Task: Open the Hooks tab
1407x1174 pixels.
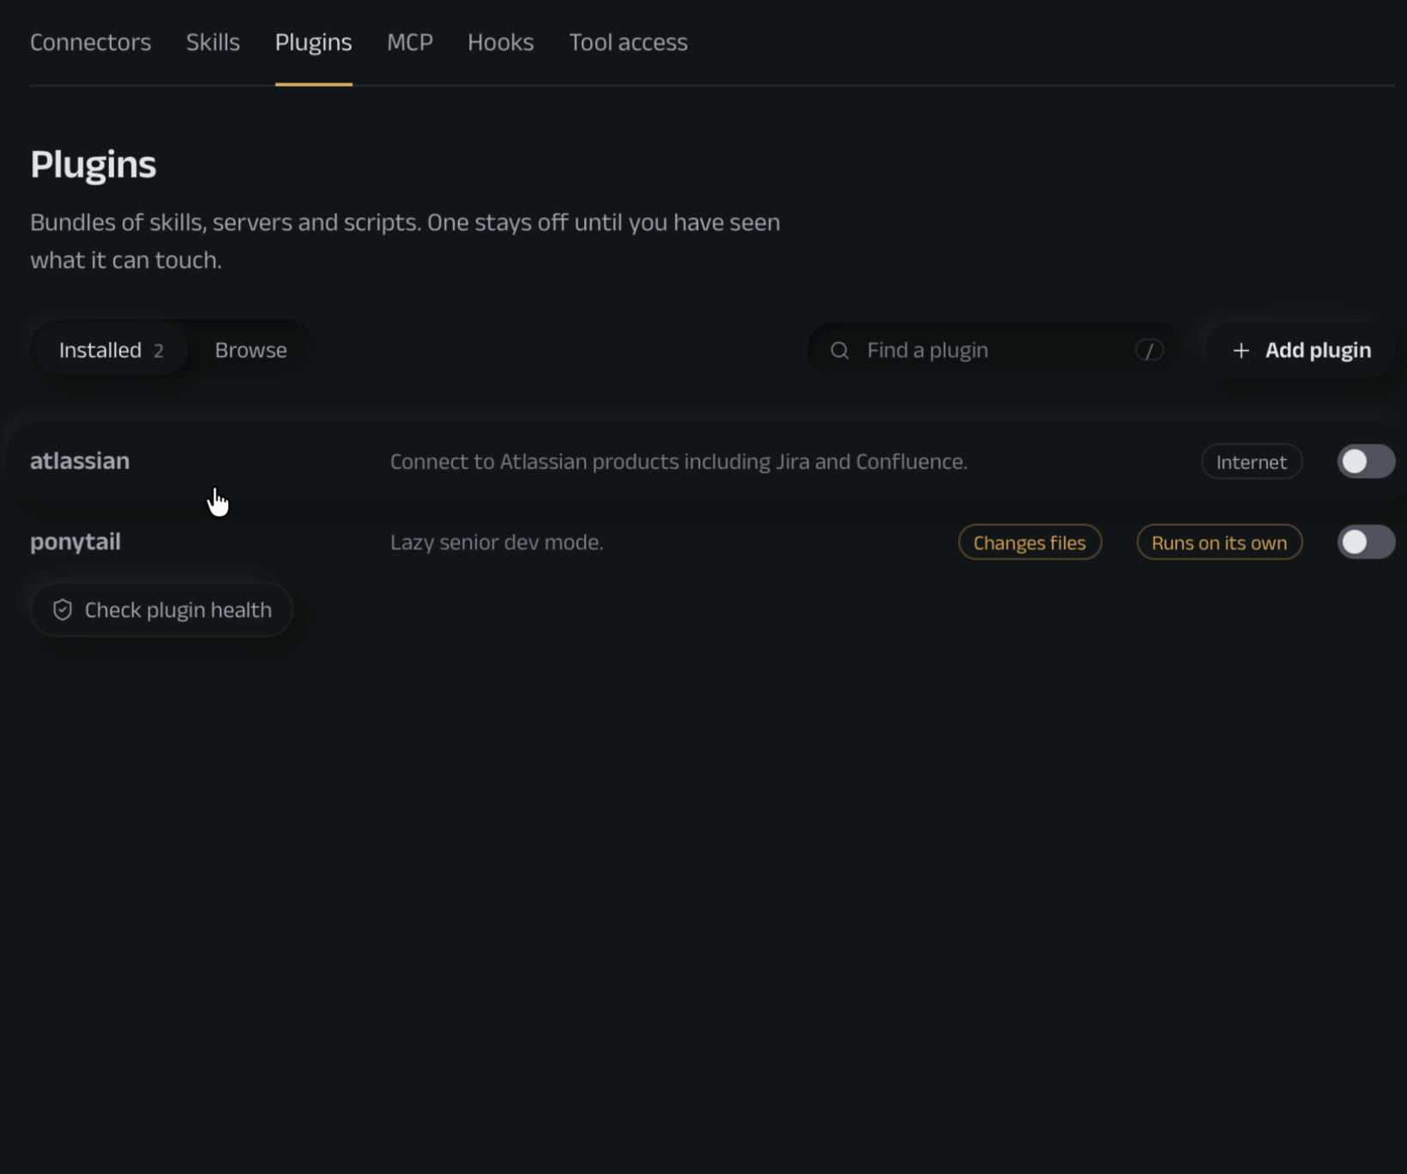Action: tap(500, 42)
